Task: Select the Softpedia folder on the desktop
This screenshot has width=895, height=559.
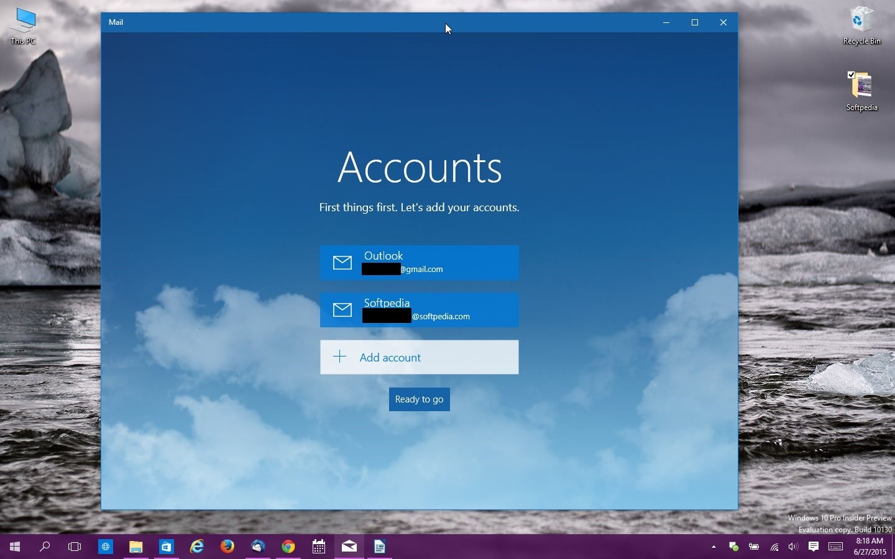Action: click(861, 92)
